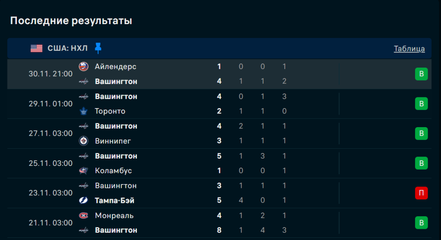Open the Таблица standings link

(x=409, y=49)
